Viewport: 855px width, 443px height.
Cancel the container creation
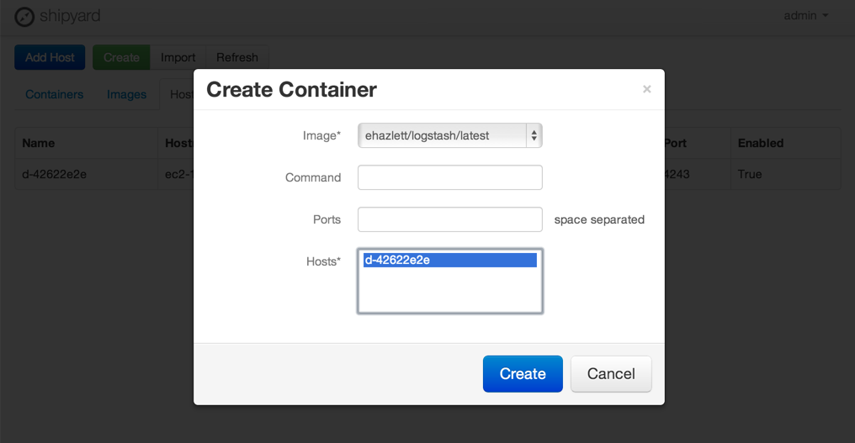[x=610, y=374]
